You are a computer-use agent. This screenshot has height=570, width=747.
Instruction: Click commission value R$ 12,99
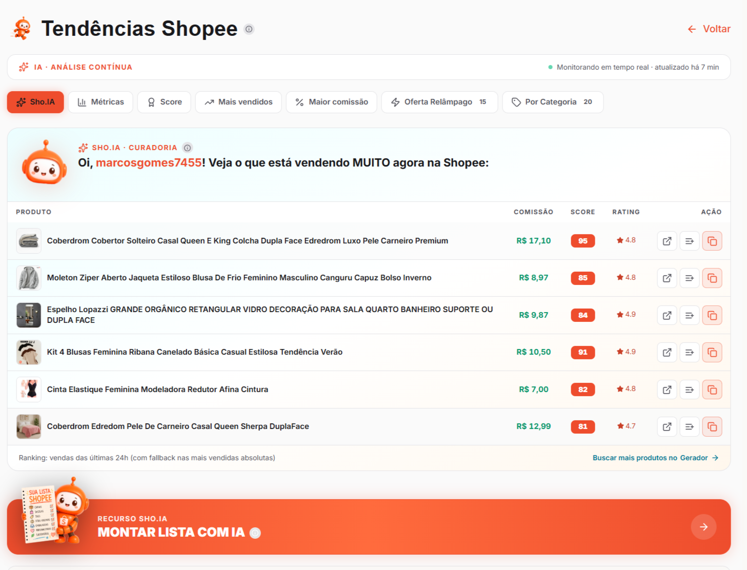[534, 426]
